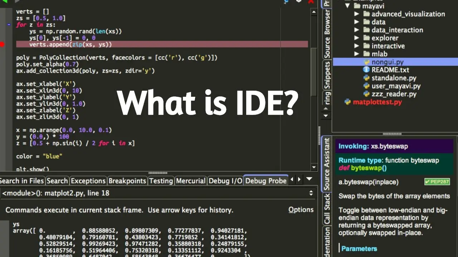The height and width of the screenshot is (257, 458).
Task: Toggle the fold marker beside the for loop
Action: pyautogui.click(x=9, y=25)
